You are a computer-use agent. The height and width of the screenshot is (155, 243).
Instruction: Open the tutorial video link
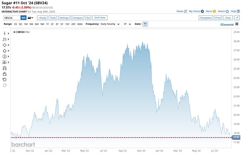click(227, 25)
